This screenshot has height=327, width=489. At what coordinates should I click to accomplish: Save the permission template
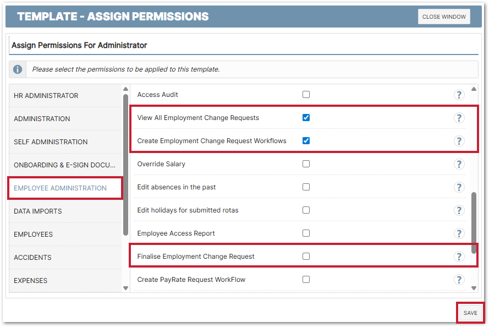click(470, 313)
